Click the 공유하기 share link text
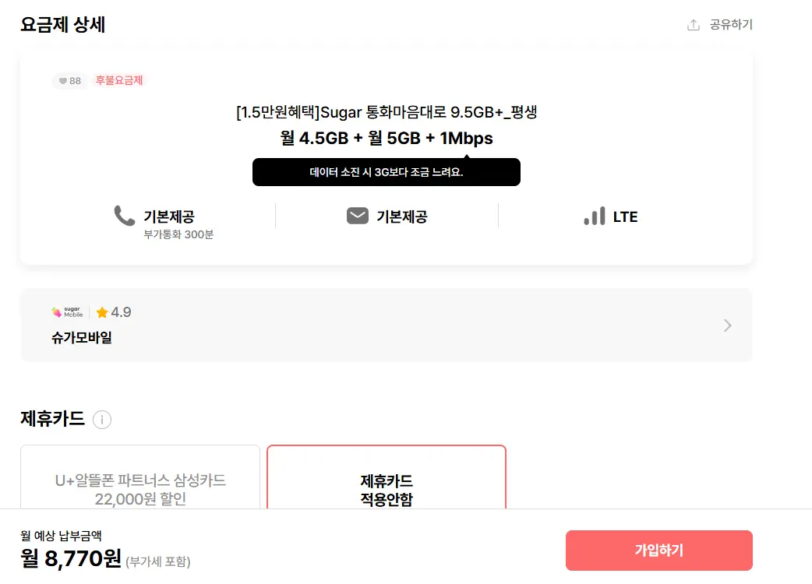The image size is (812, 584). [731, 25]
